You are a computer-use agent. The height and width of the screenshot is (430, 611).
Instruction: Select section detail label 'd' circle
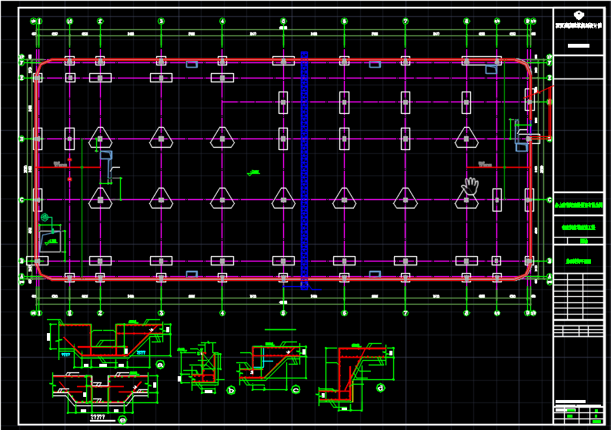pos(381,388)
